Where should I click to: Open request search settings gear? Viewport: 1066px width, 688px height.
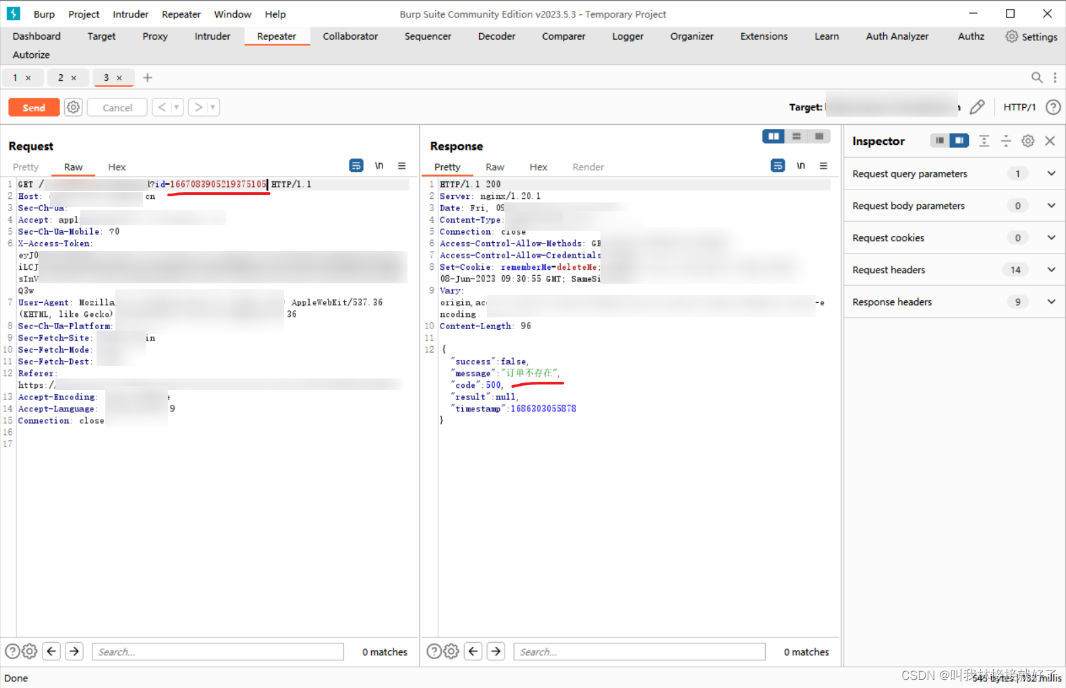29,652
